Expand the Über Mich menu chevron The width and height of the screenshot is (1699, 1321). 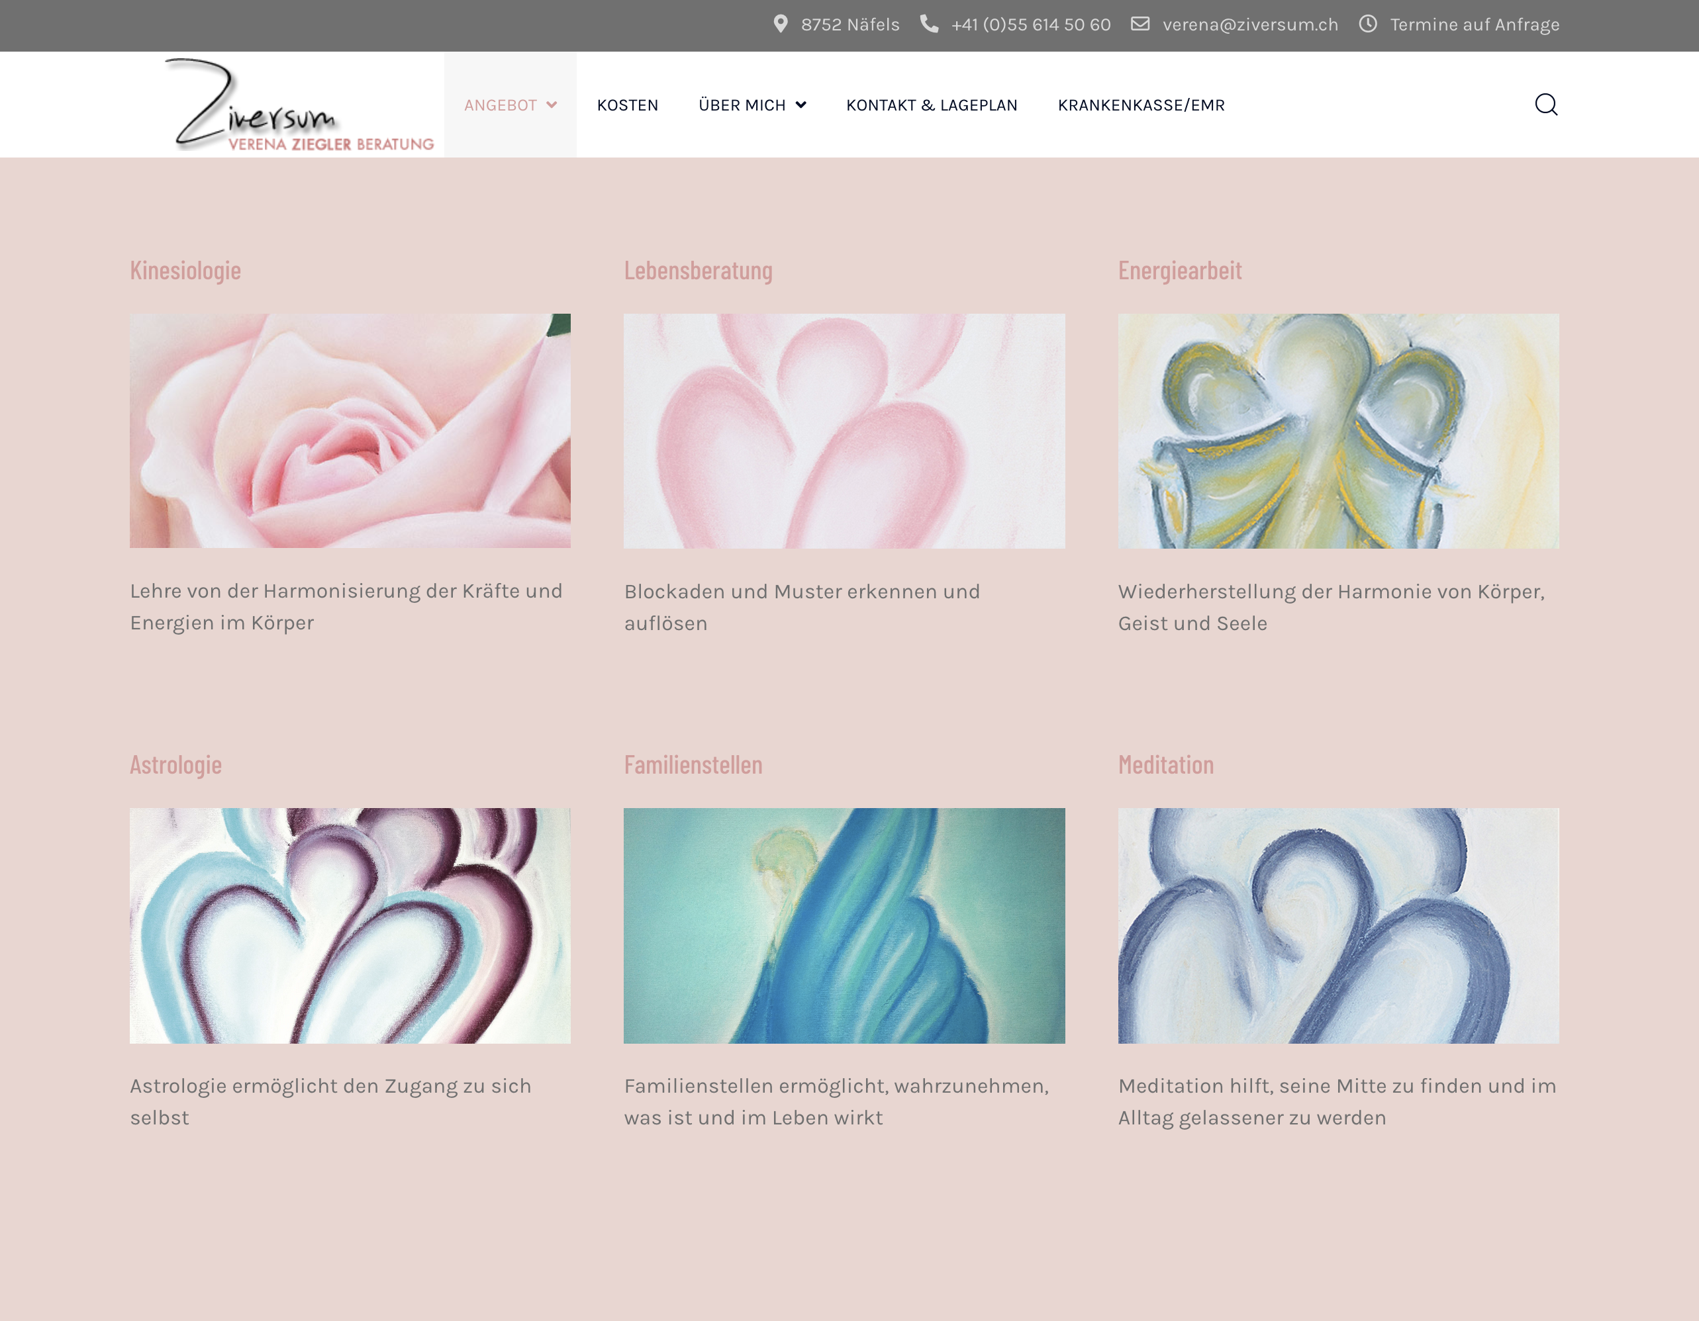(801, 105)
